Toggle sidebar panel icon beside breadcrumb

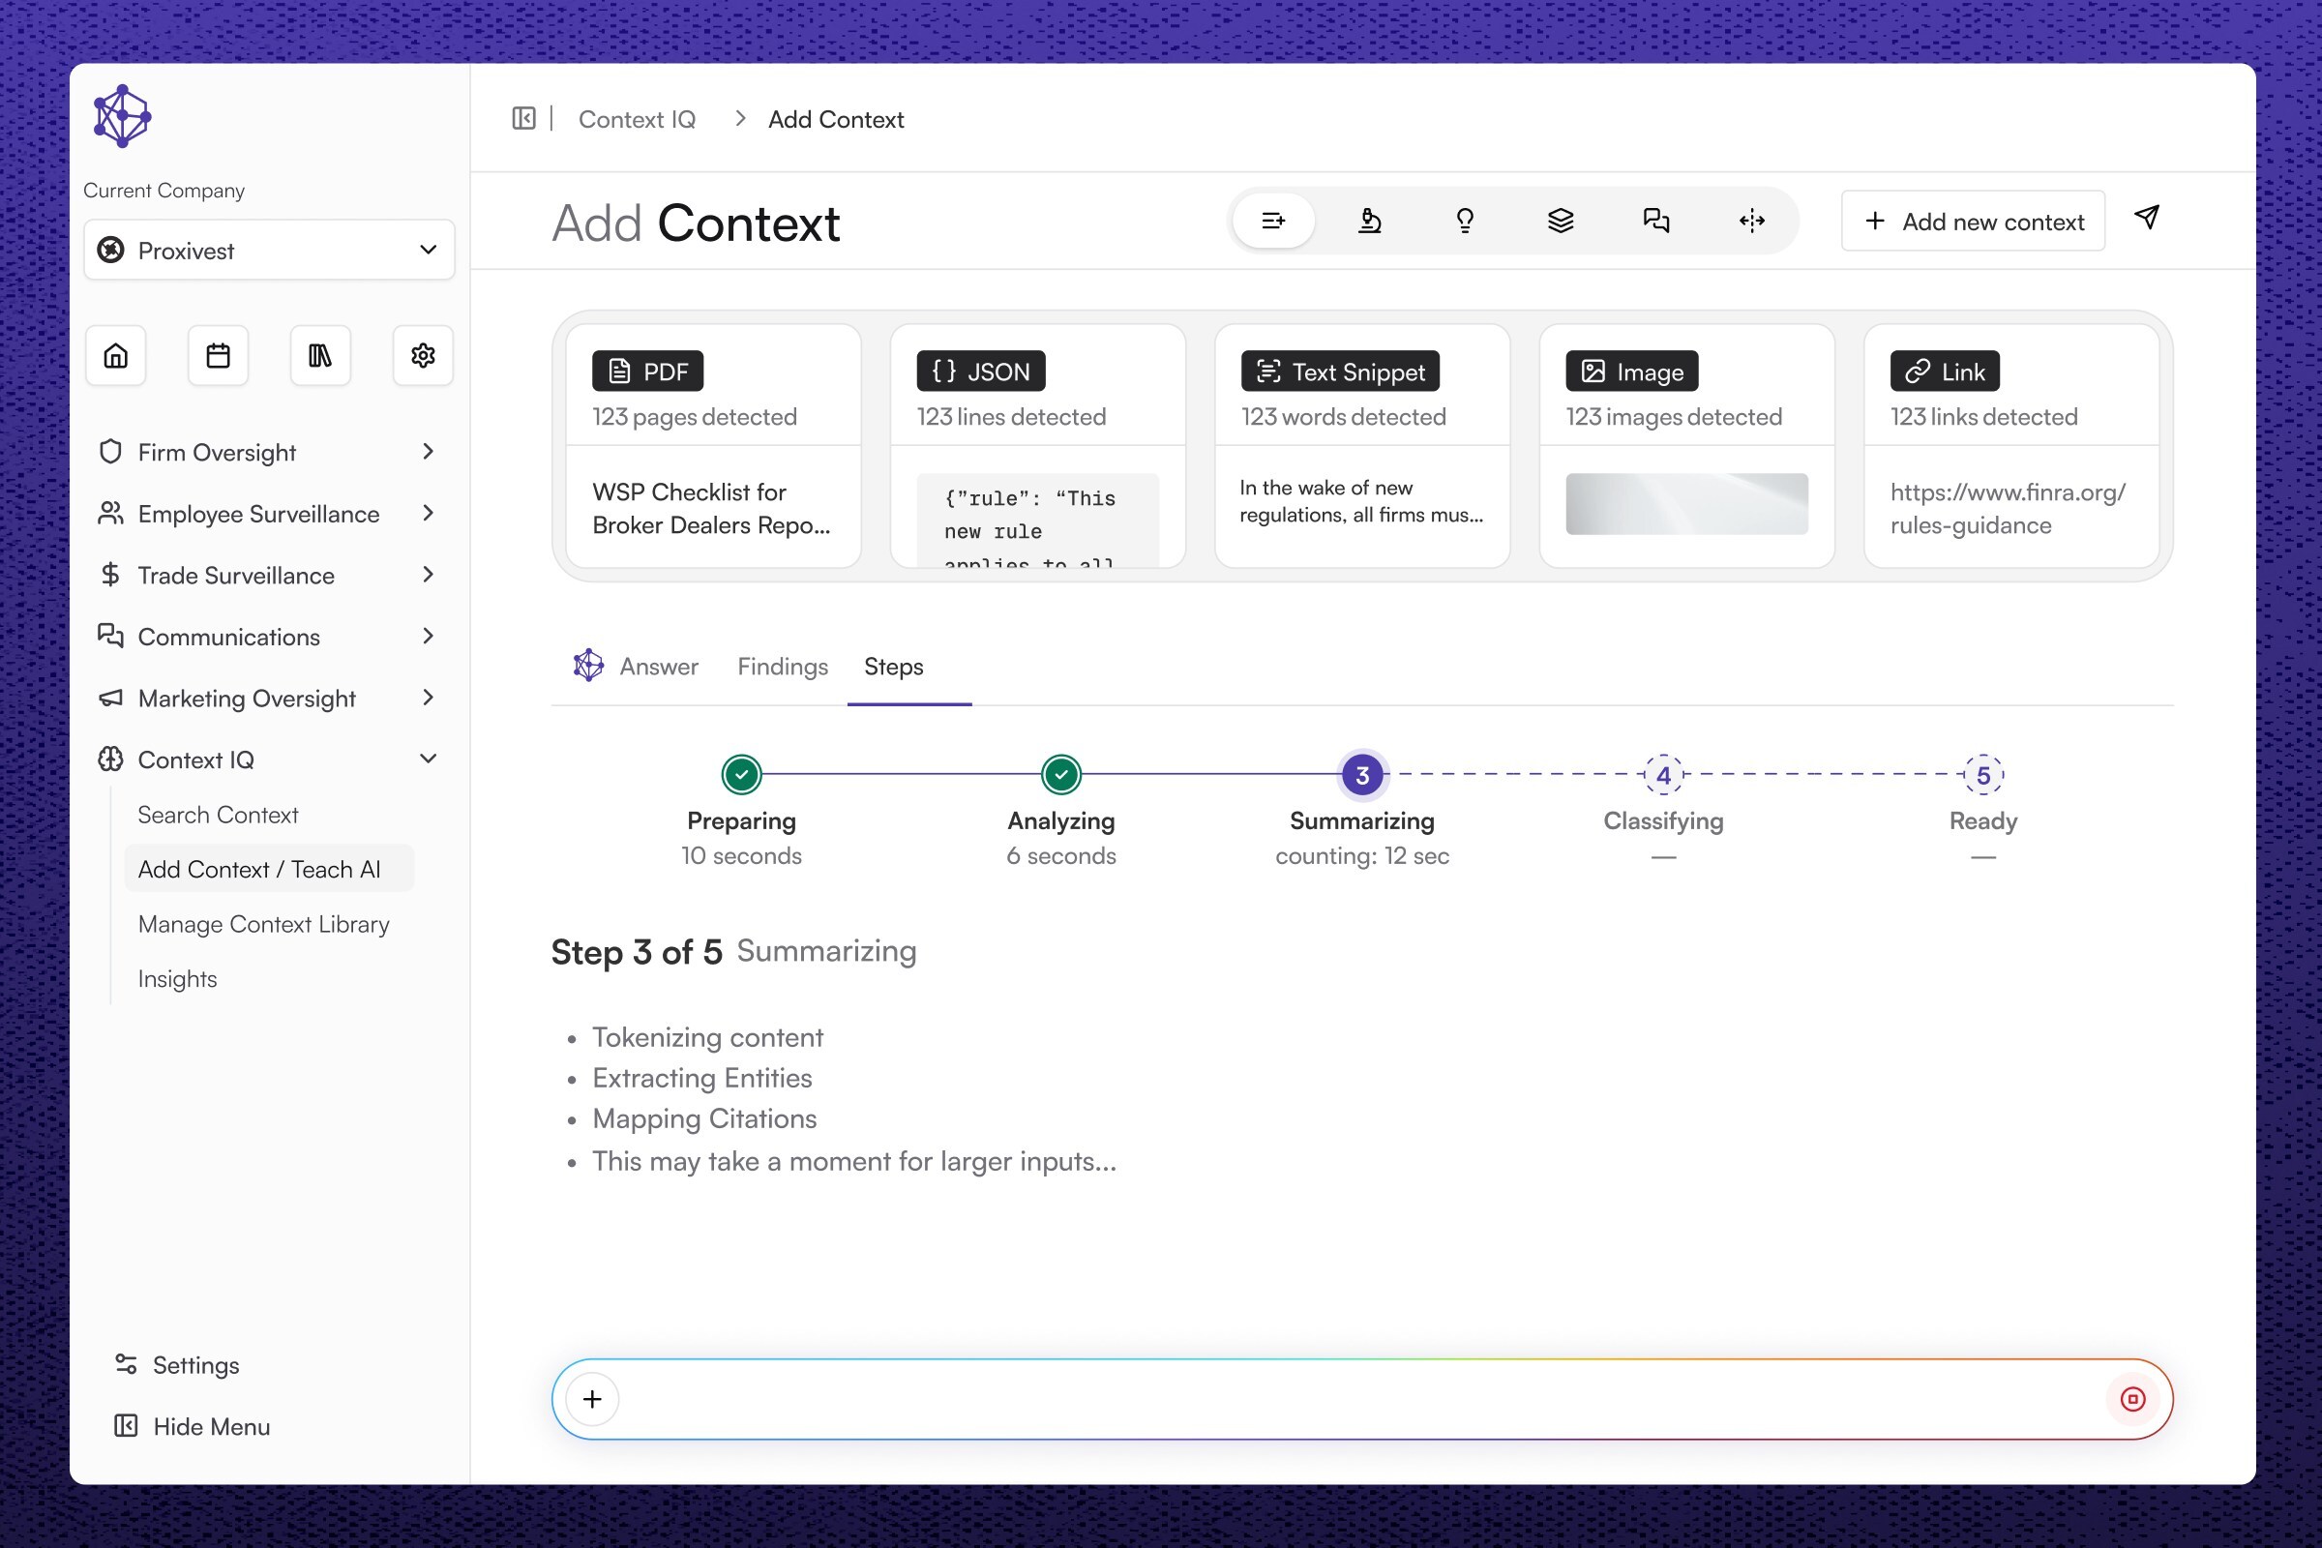click(x=523, y=119)
